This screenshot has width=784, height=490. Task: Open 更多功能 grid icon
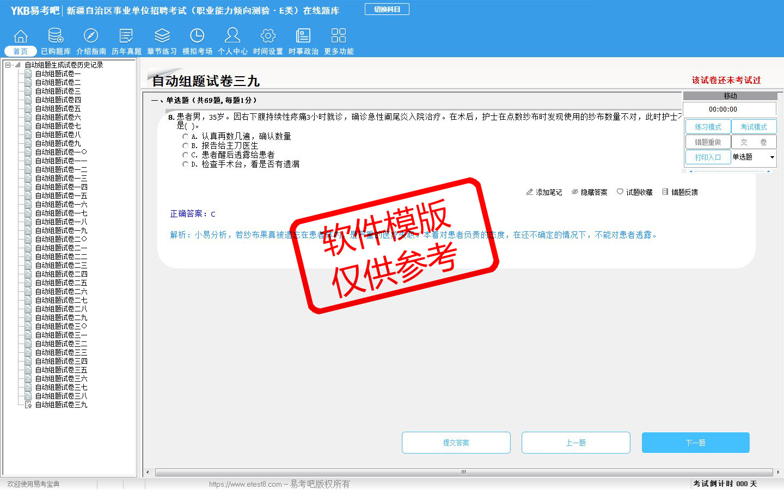tap(339, 36)
